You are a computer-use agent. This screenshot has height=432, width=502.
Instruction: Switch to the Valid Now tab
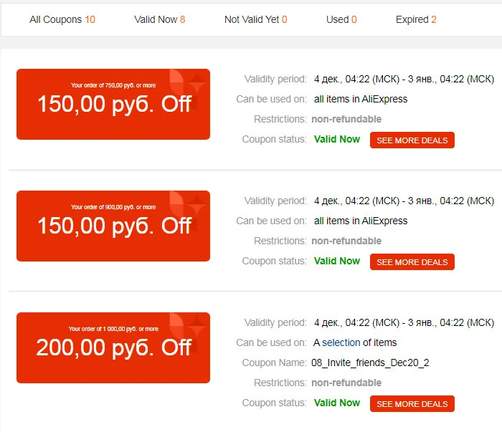(x=159, y=19)
